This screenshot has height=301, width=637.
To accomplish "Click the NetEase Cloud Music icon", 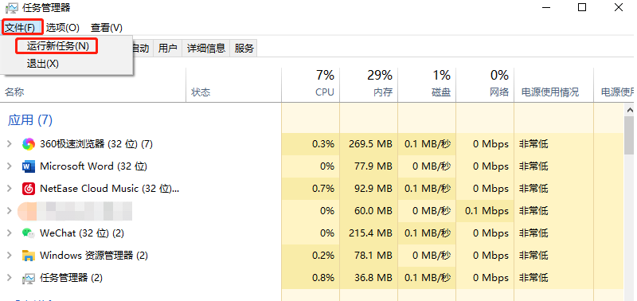I will pyautogui.click(x=29, y=189).
